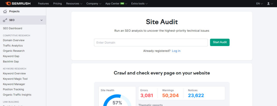277x106 pixels.
Task: Open SEO Dashboard
Action: 12,28
